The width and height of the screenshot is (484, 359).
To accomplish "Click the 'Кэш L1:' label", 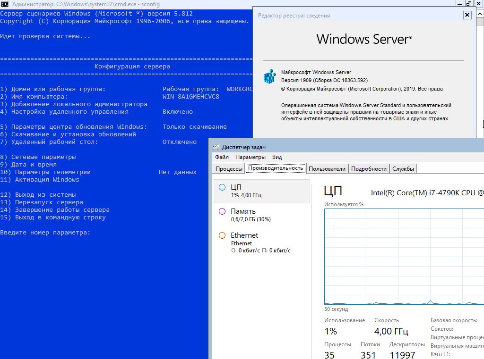I will [441, 354].
